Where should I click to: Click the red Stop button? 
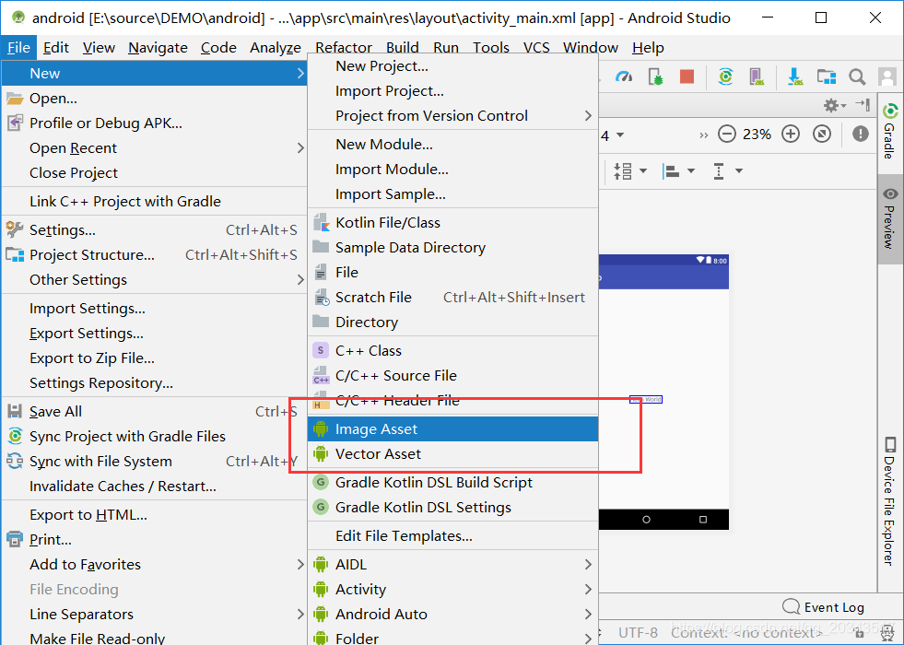(687, 76)
